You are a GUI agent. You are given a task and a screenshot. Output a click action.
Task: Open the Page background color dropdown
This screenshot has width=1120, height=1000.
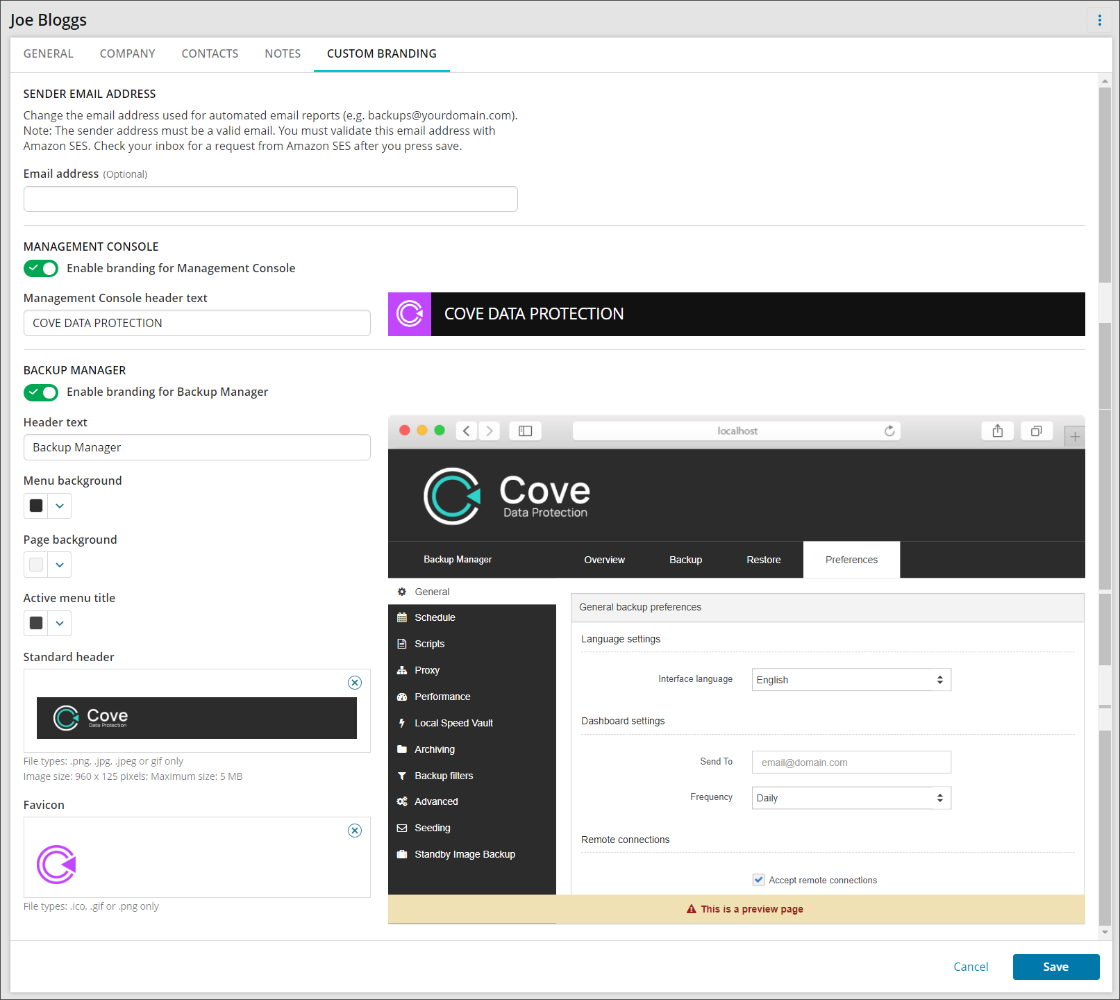[60, 565]
